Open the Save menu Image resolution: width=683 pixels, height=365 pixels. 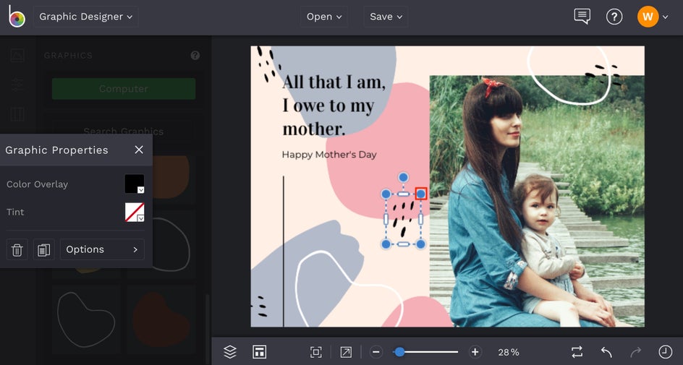(386, 17)
